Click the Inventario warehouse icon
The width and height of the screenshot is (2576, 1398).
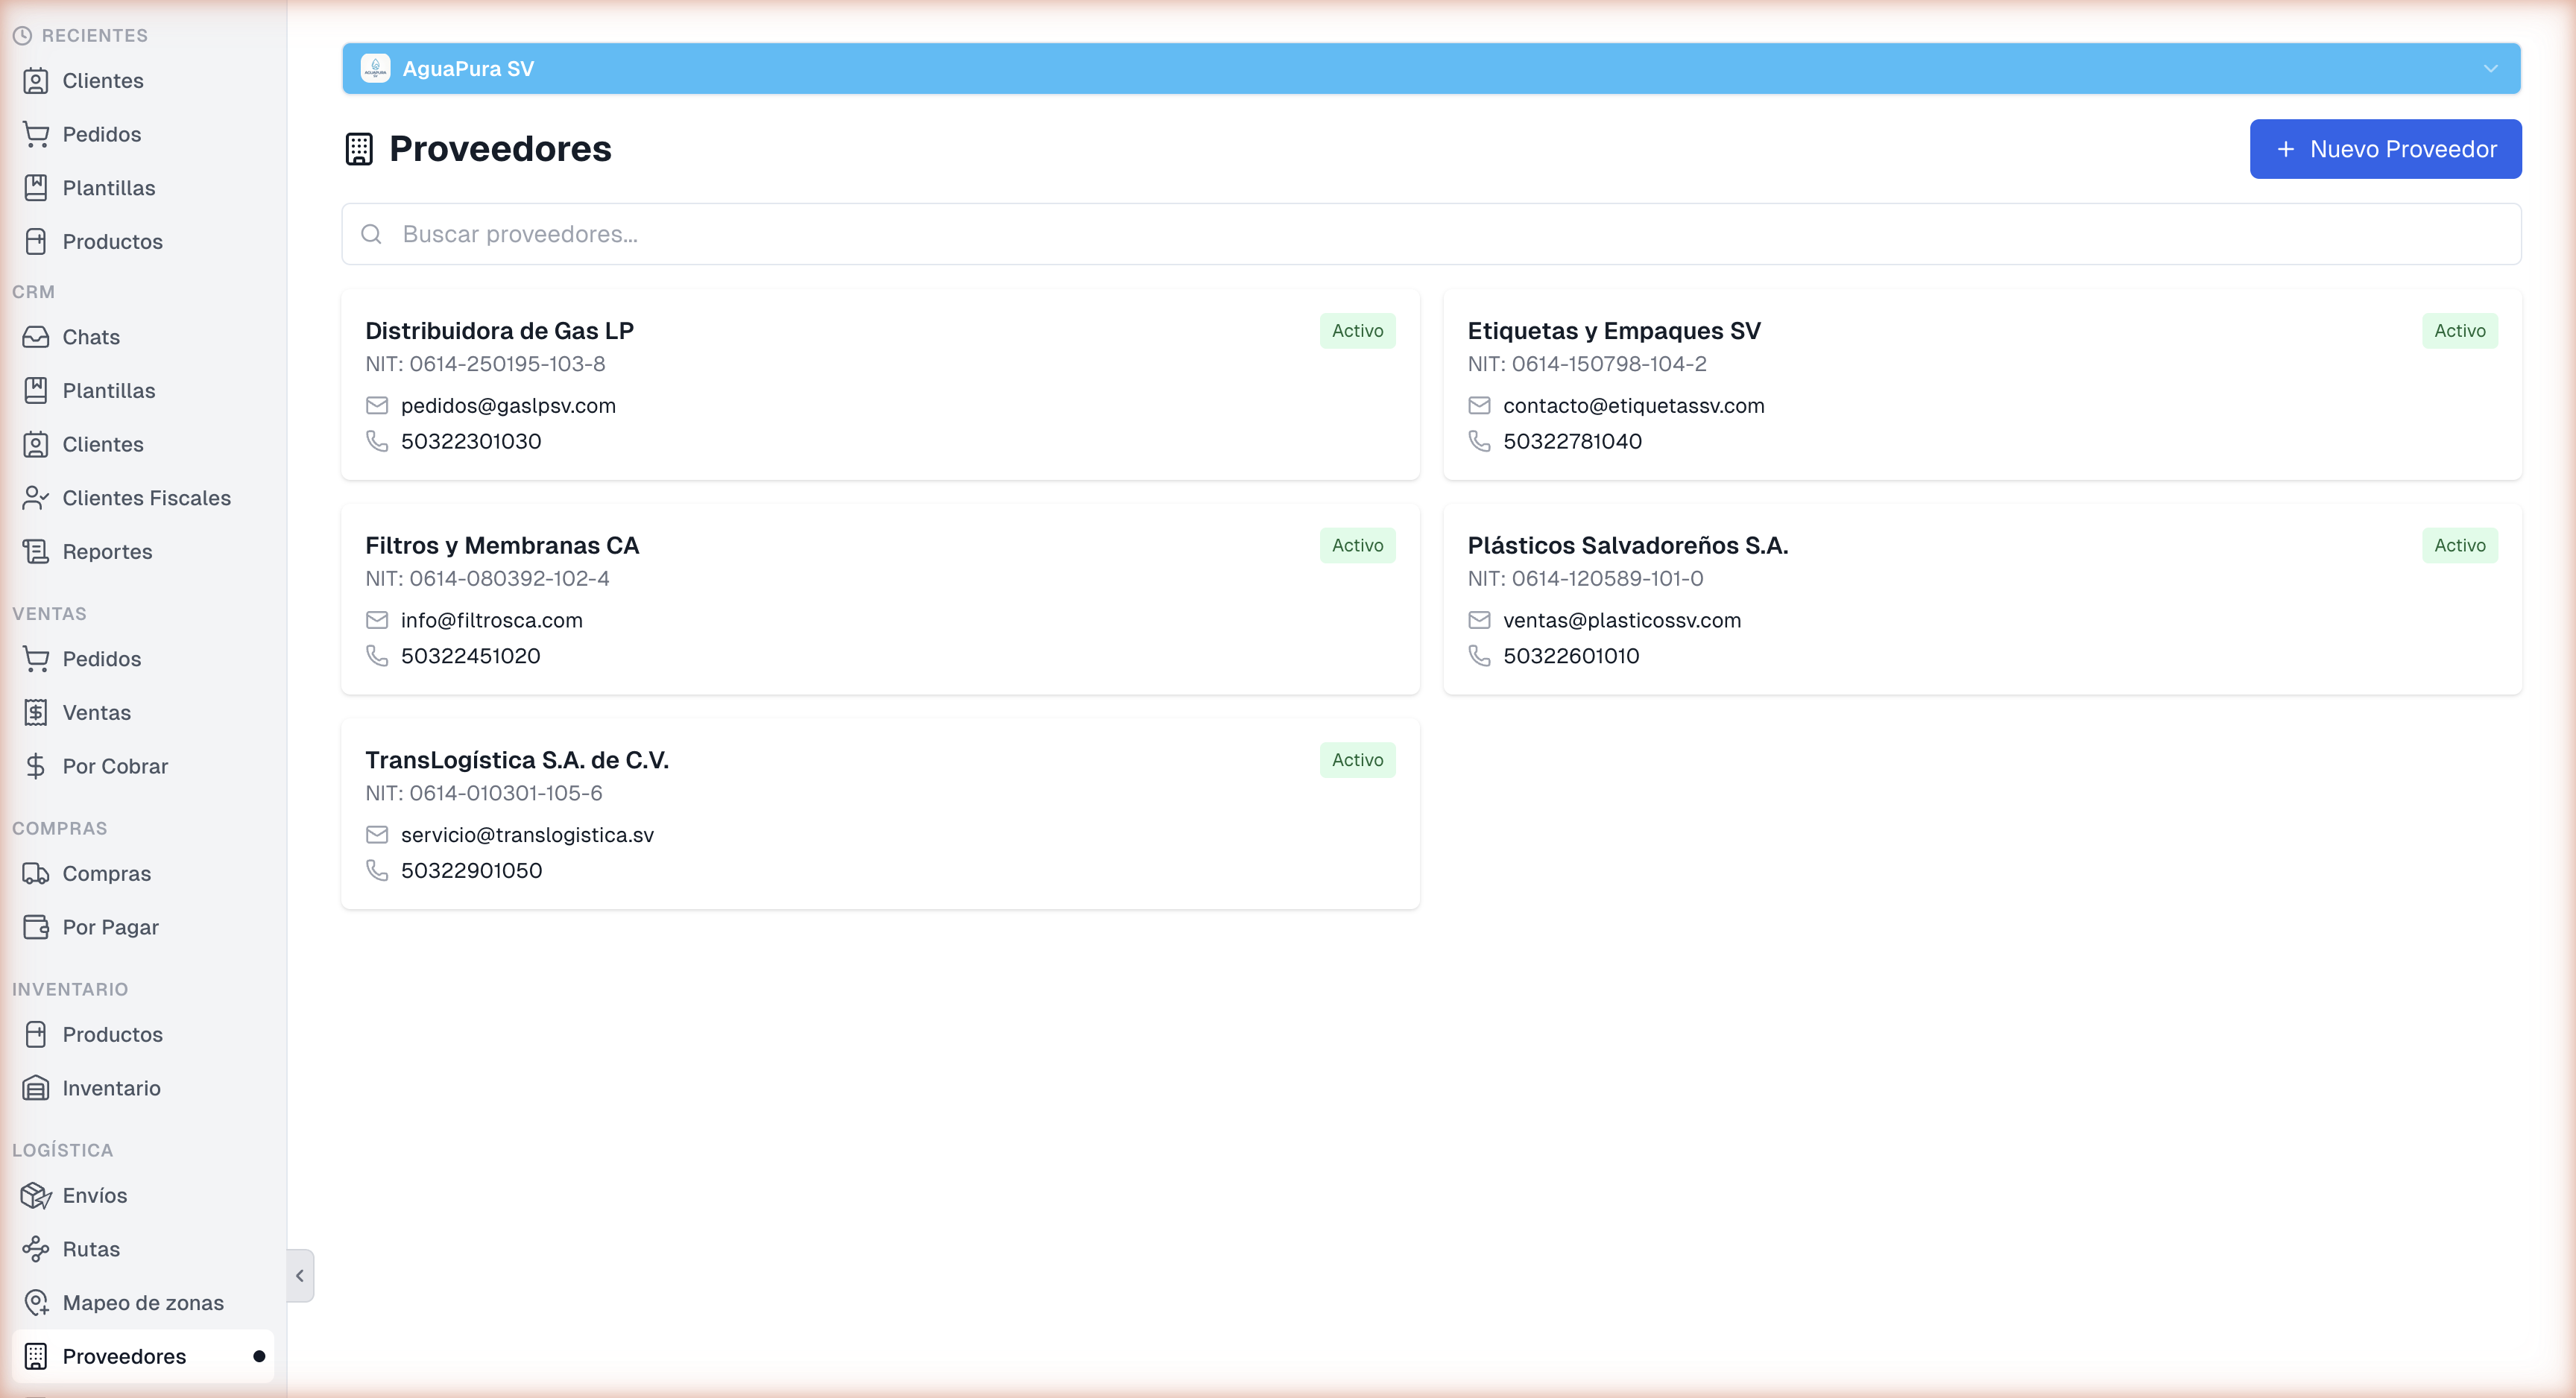point(36,1088)
